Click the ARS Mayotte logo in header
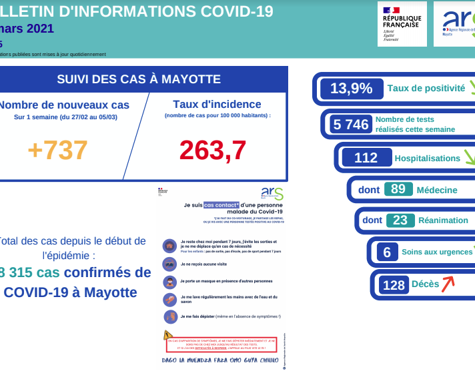This screenshot has height=373, width=475. click(x=454, y=24)
